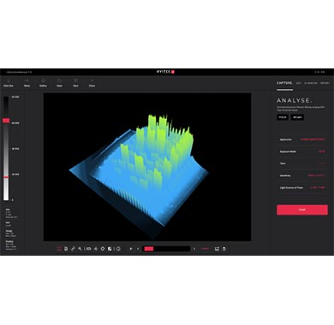The width and height of the screenshot is (334, 325).
Task: Select the red grid icon in bottom toolbar
Action: tap(59, 249)
